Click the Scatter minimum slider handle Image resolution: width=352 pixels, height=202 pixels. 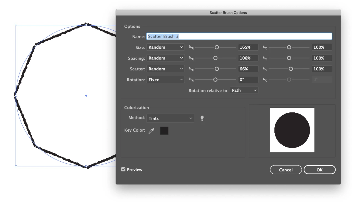tap(217, 69)
